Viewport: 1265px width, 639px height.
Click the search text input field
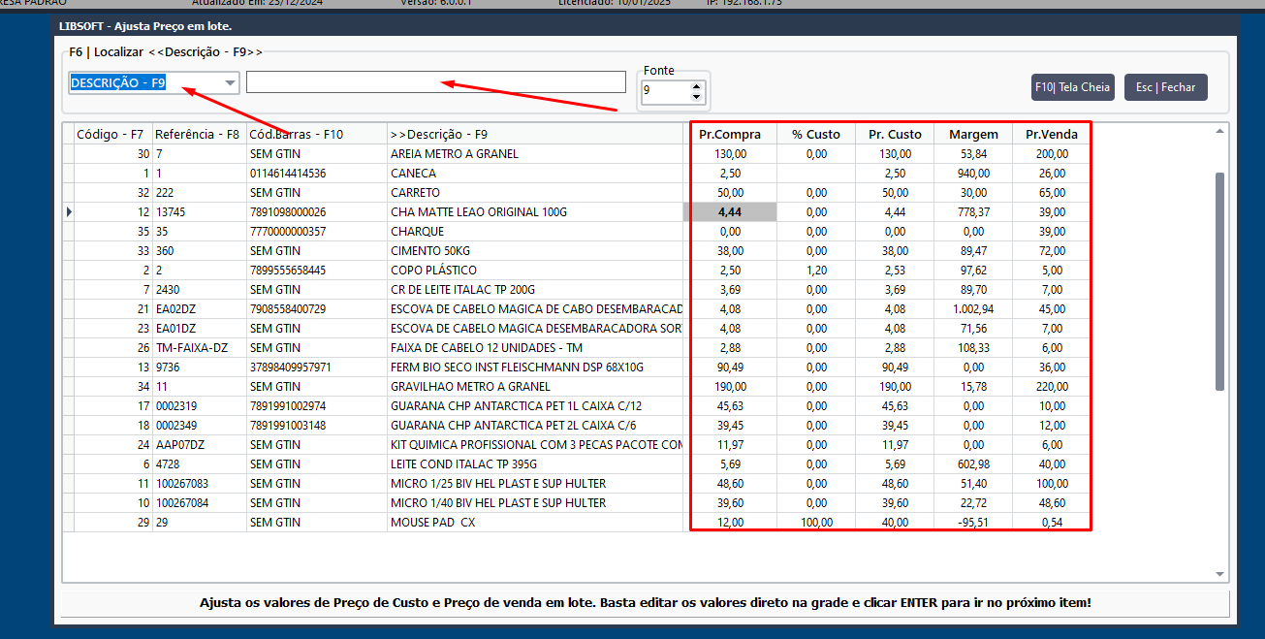pos(436,82)
